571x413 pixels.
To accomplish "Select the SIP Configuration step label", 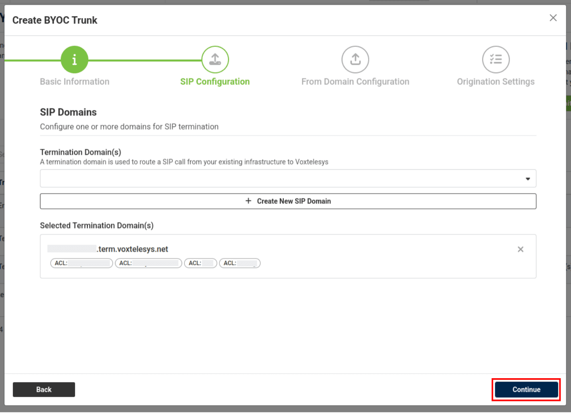I will pos(215,82).
